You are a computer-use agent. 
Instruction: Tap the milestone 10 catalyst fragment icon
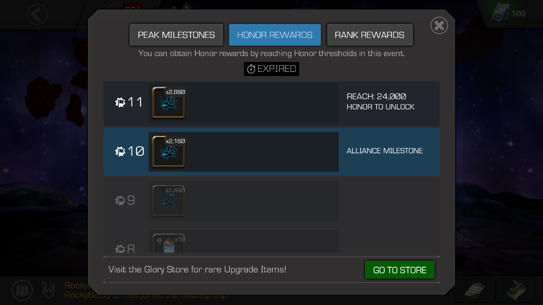[x=169, y=152]
